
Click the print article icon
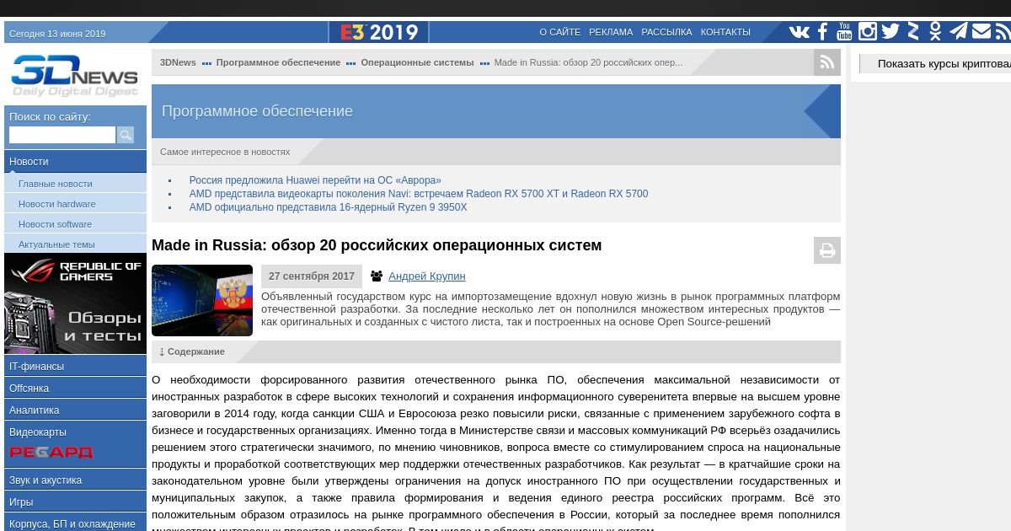(x=827, y=250)
